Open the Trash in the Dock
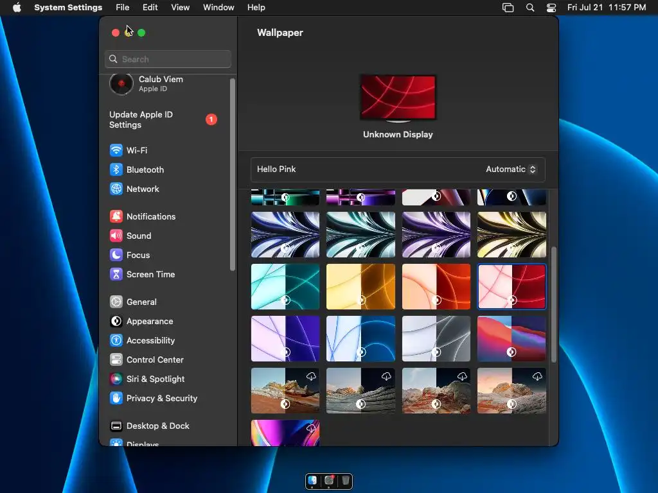 point(345,480)
